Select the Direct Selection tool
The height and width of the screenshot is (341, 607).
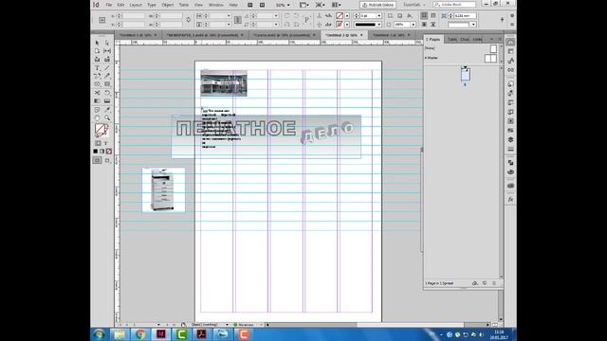pos(107,43)
